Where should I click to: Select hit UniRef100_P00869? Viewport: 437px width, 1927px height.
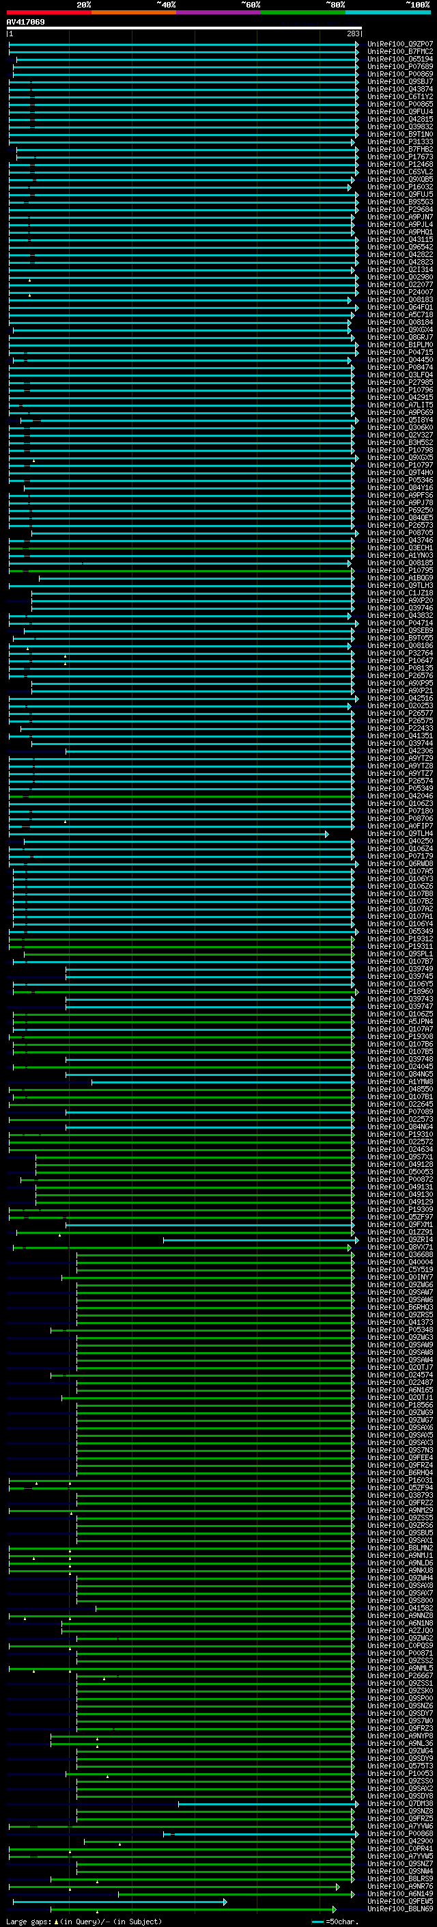click(x=400, y=74)
